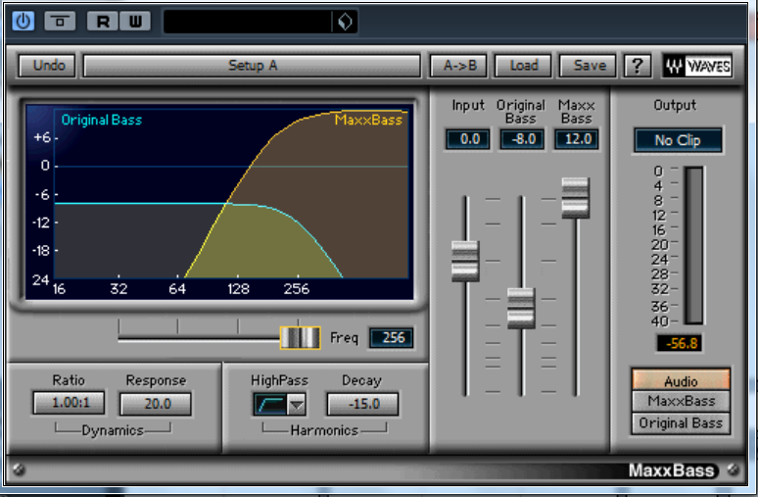Click the Undo button
Screen dimensions: 758x497
tap(47, 66)
